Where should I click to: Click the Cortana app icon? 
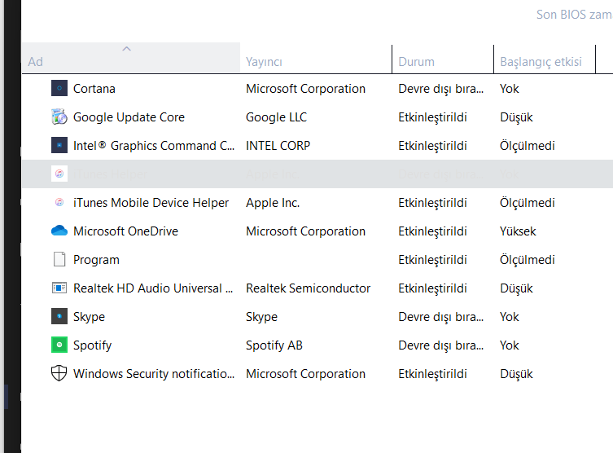click(59, 89)
